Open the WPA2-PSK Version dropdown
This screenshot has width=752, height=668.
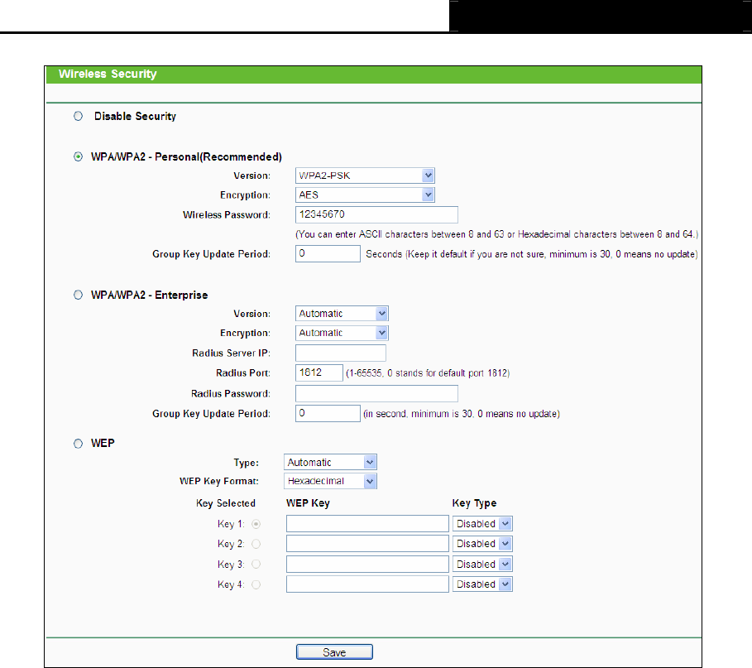(x=365, y=175)
